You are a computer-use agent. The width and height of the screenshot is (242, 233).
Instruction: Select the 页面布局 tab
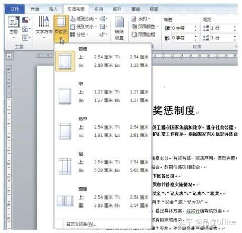click(76, 9)
